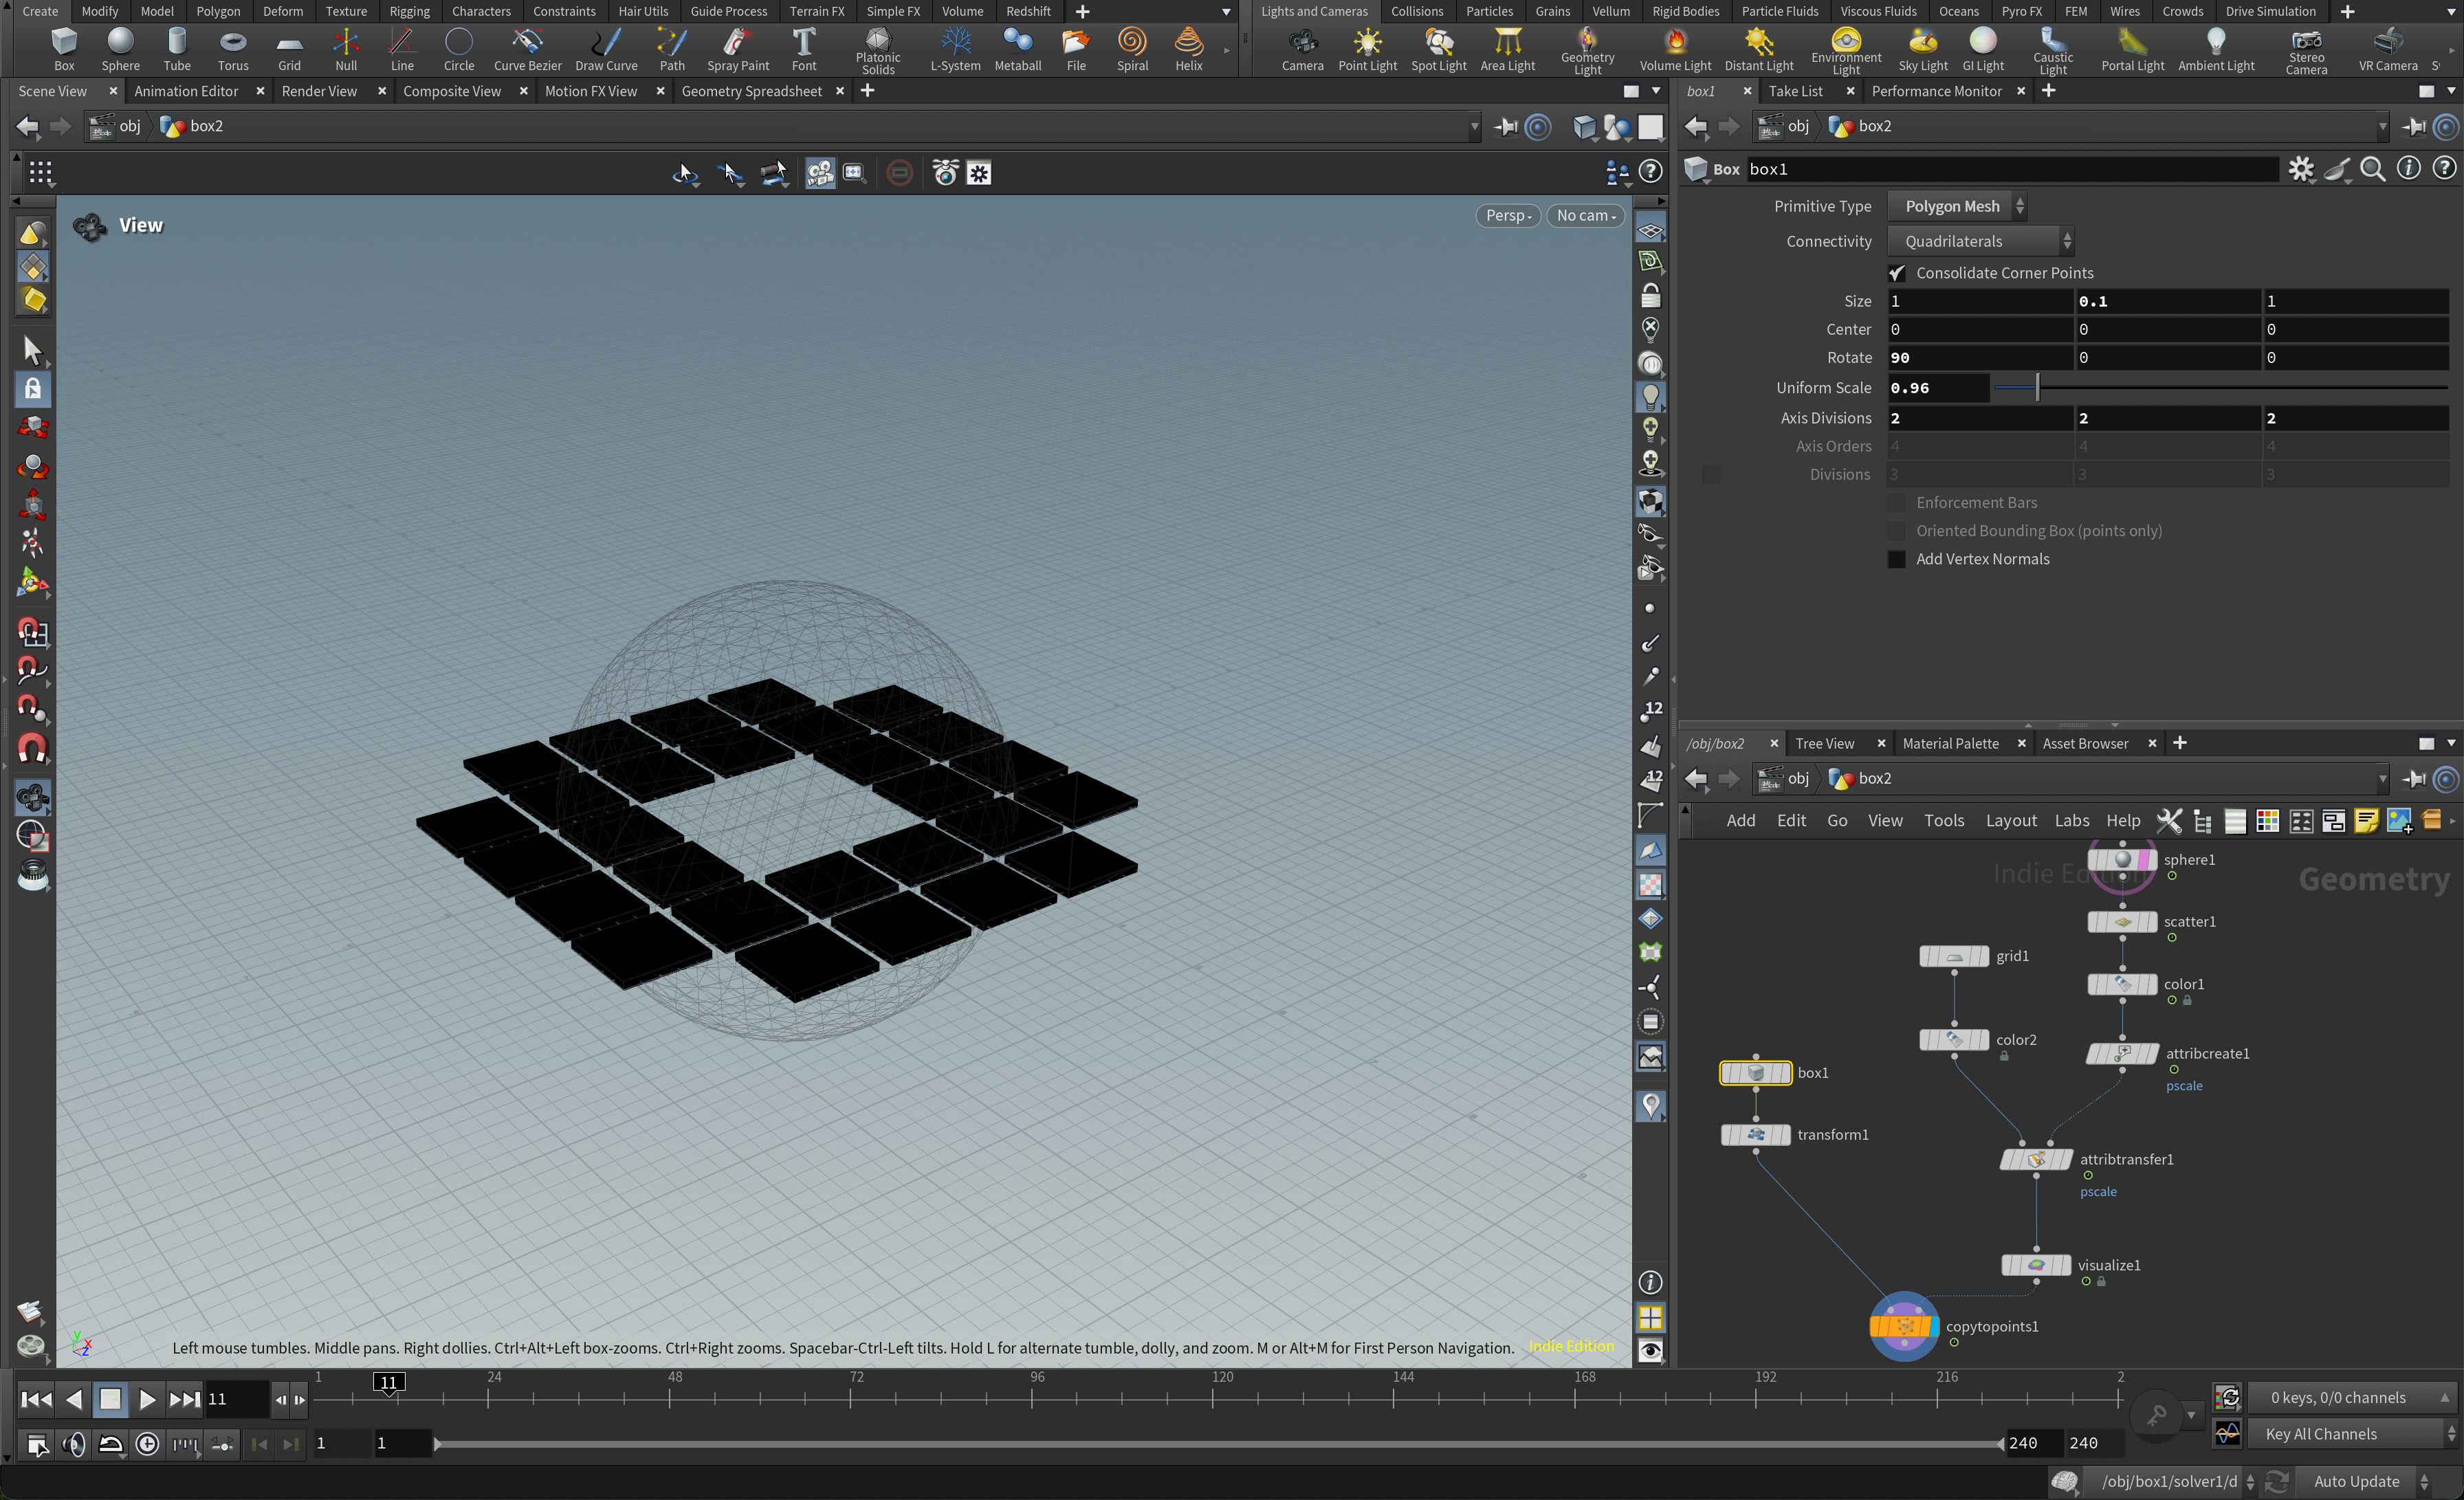The image size is (2464, 1500).
Task: Switch to the Material Palette tab
Action: 1950,743
